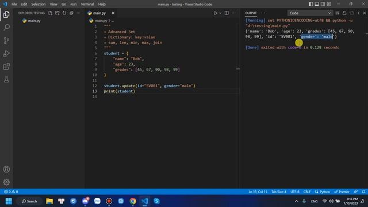Screen dimensions: 368x207
Task: Open the feedback icon in status bar
Action: 356,191
